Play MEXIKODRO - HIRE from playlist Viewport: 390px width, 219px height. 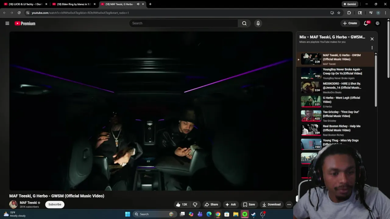pyautogui.click(x=335, y=88)
